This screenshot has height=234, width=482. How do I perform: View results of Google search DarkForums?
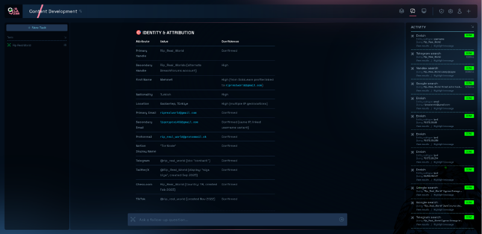[423, 210]
